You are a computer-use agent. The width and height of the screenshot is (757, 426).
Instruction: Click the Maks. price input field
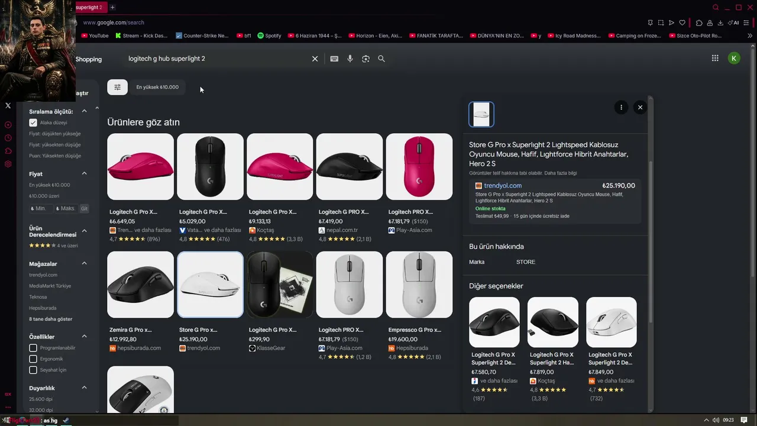[x=66, y=208]
